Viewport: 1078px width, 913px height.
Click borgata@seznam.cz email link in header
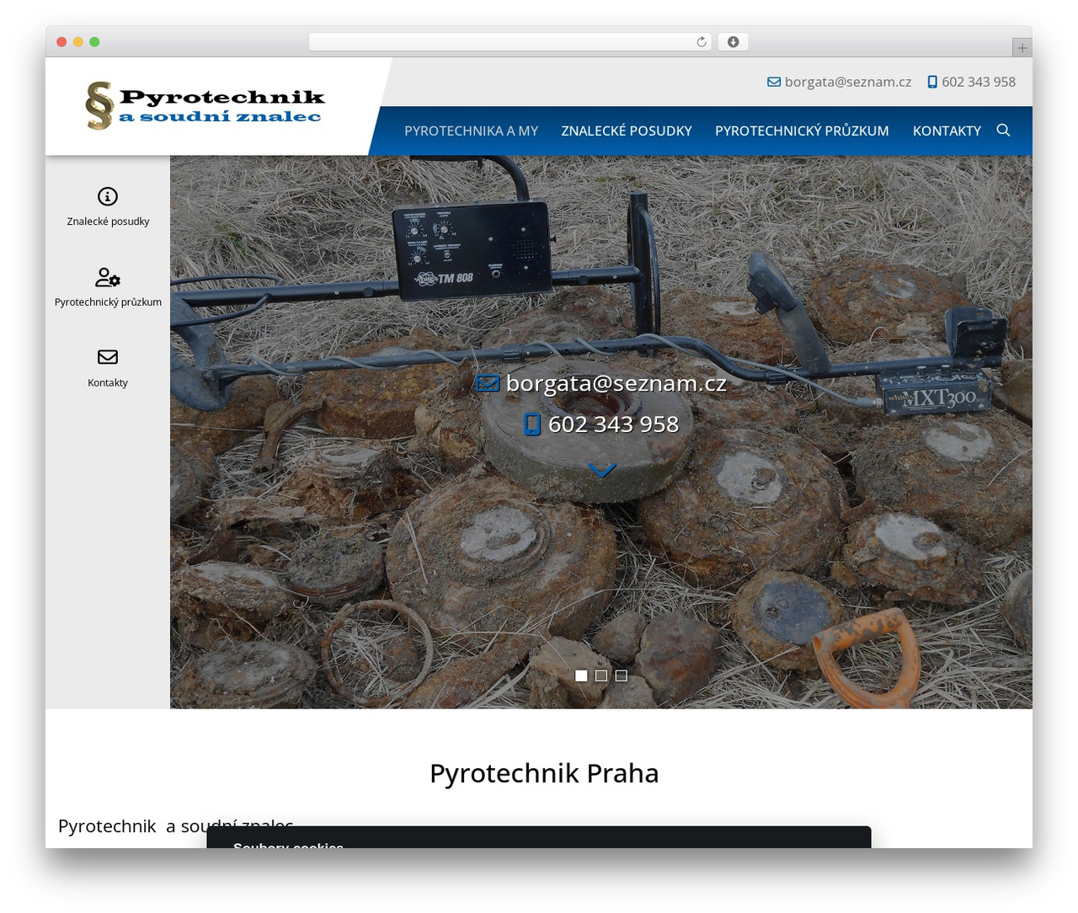pyautogui.click(x=848, y=82)
